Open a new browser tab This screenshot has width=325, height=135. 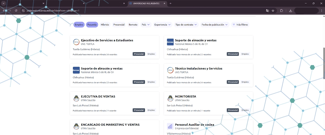pyautogui.click(x=170, y=3)
